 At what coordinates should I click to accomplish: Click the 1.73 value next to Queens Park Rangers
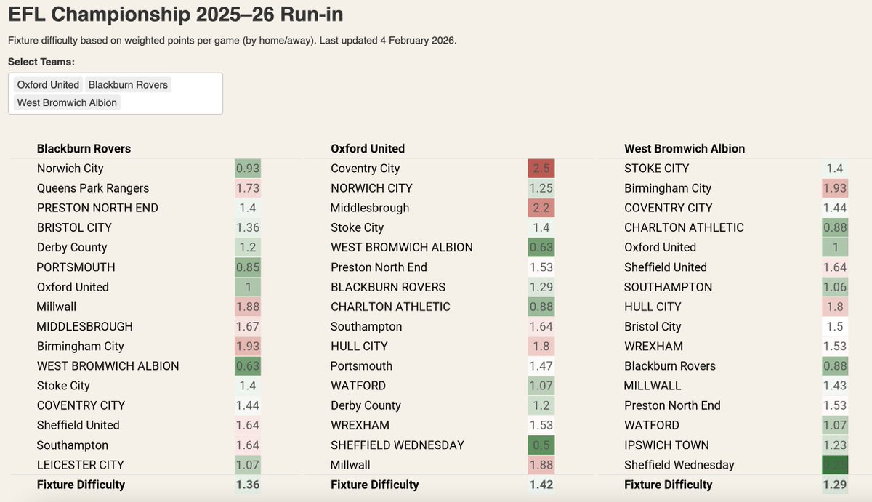(x=248, y=188)
